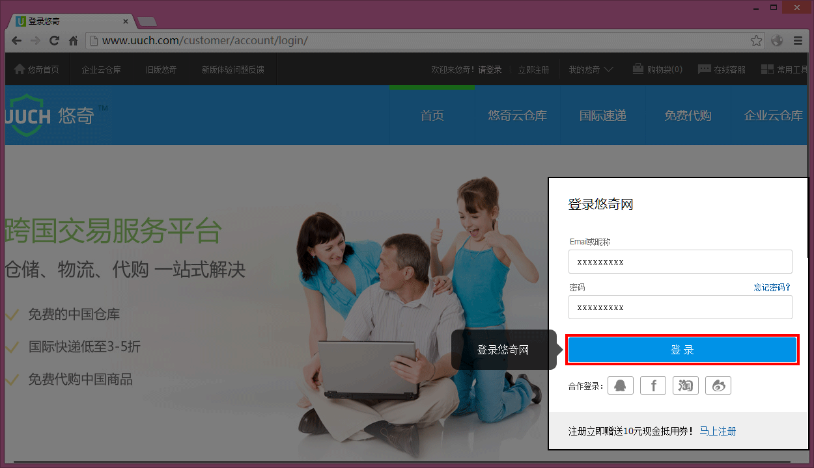Click 旧版悠奇 in the top bar
Viewport: 814px width, 468px height.
[161, 70]
